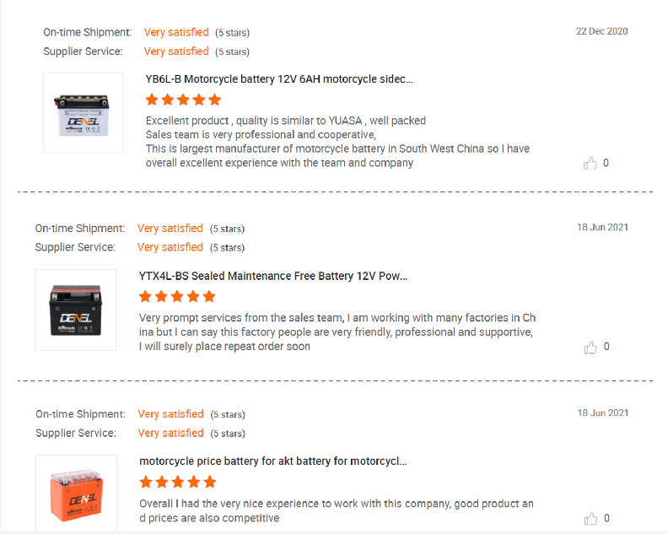Click the first review's On-time Shipment 'Very satisfied'
The height and width of the screenshot is (534, 668).
176,33
